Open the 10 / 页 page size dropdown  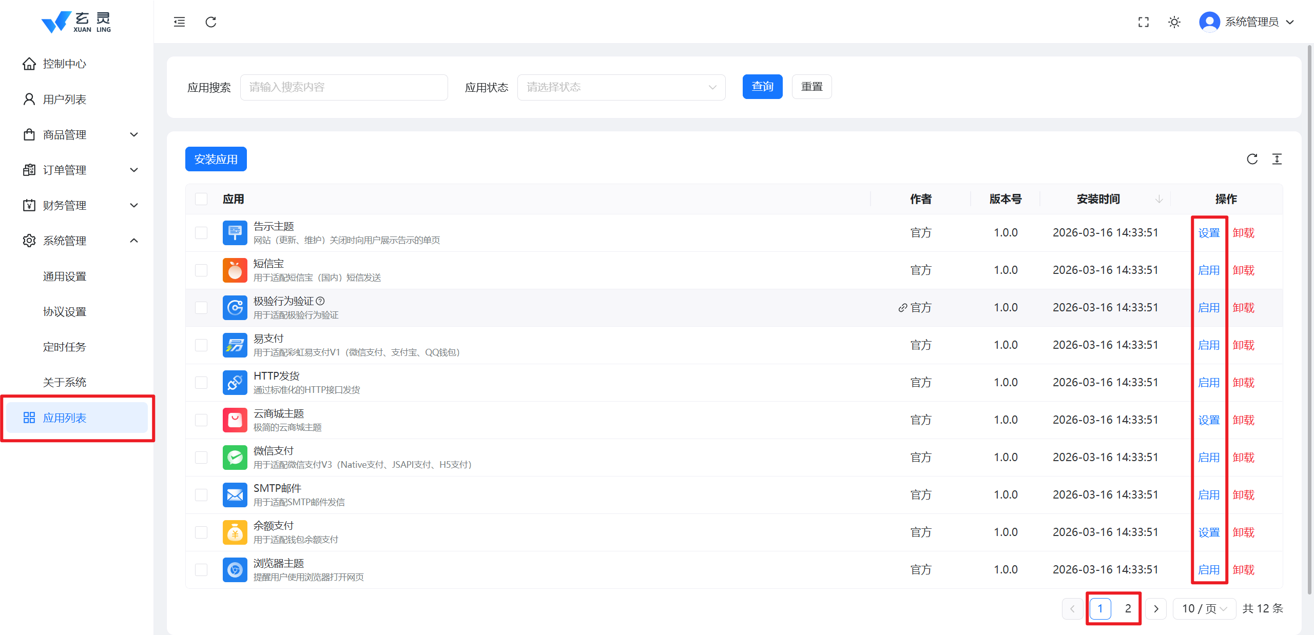[1204, 609]
